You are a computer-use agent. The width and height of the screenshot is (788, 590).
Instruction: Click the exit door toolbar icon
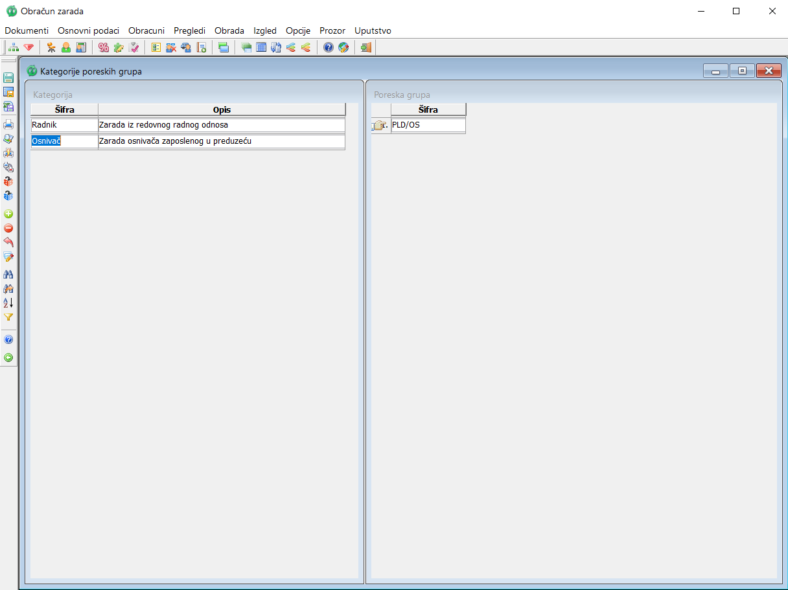click(366, 47)
